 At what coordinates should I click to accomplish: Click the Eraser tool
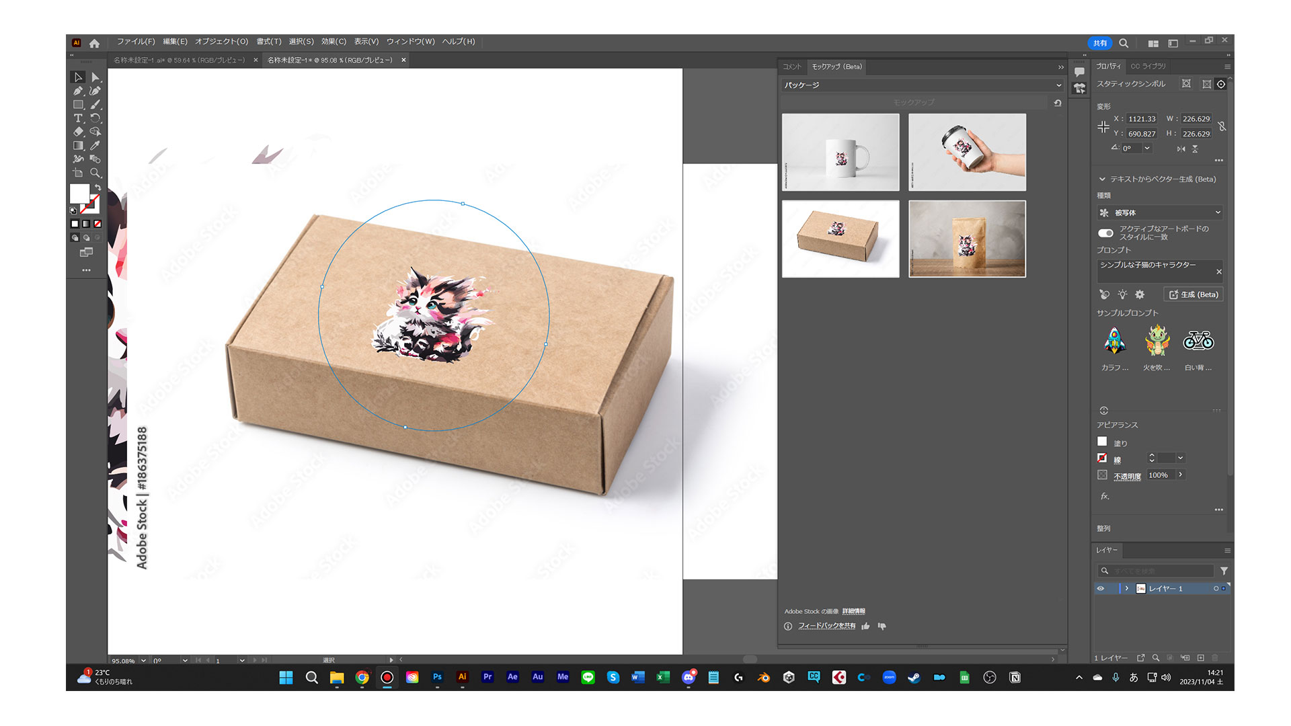(78, 132)
